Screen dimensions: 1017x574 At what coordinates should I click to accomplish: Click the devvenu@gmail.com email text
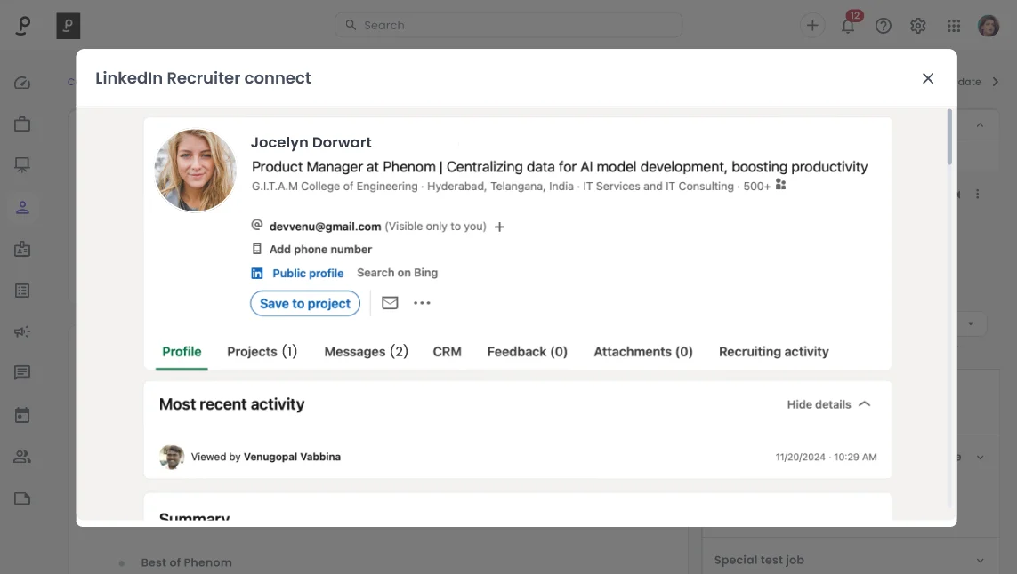(325, 227)
